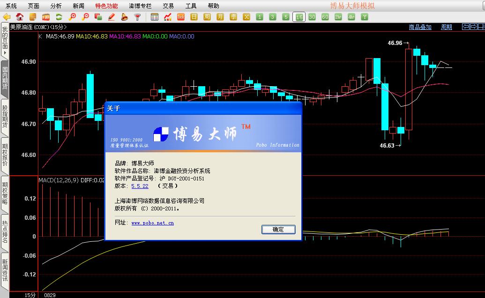This screenshot has width=485, height=298.
Task: Open the 商品叠加 overlay link
Action: coord(420,27)
